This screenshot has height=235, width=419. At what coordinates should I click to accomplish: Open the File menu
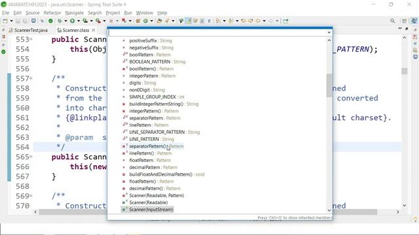(x=5, y=12)
